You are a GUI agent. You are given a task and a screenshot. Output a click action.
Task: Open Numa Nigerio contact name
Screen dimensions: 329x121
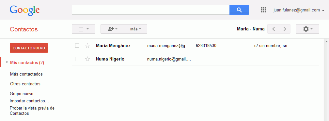[110, 59]
